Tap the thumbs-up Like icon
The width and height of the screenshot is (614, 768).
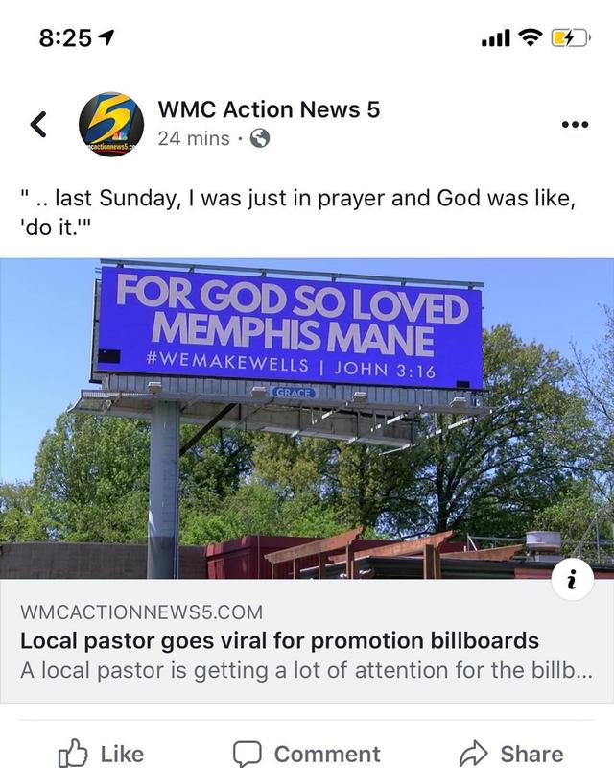pos(73,754)
